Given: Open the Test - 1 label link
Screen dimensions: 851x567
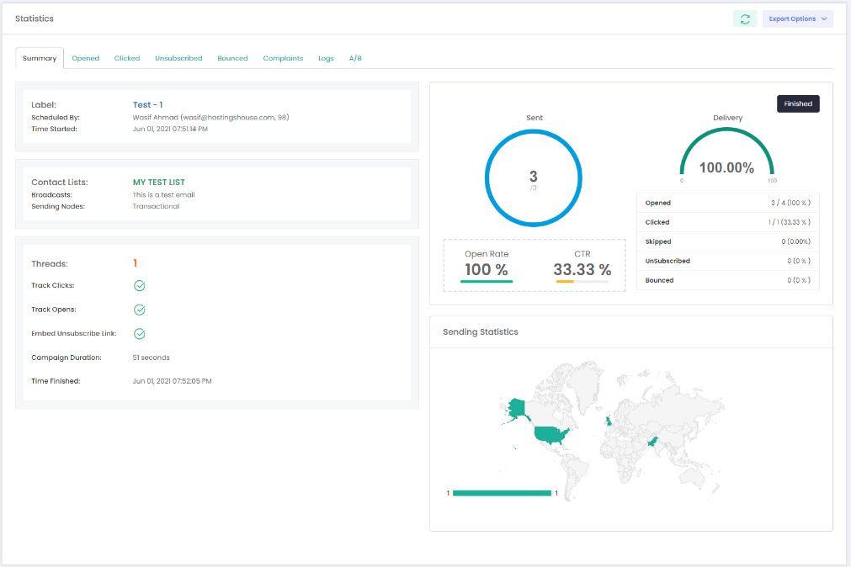Looking at the screenshot, I should [x=147, y=104].
